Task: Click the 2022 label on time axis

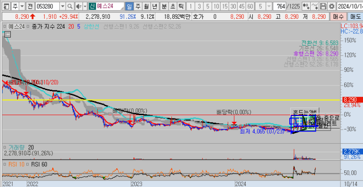Action: [x=33, y=184]
